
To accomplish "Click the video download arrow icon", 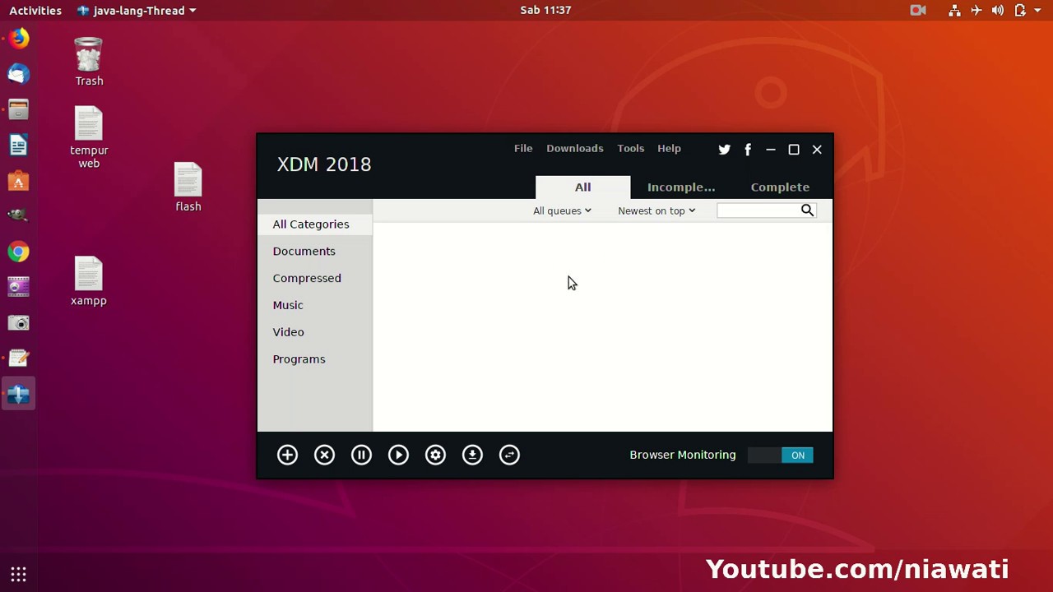I will [x=472, y=455].
